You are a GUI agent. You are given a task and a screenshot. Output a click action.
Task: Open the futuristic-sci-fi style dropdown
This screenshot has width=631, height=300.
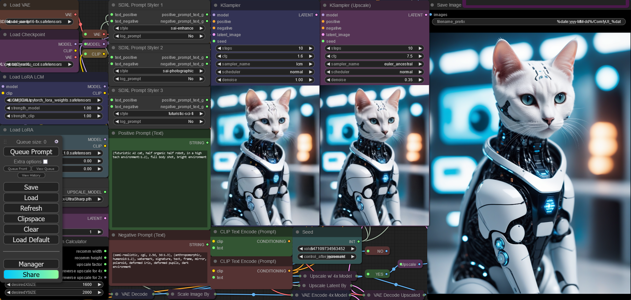(x=159, y=114)
